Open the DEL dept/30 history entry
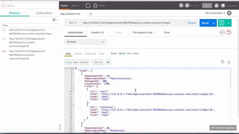Screen dimensions: 239x134 coord(29,55)
